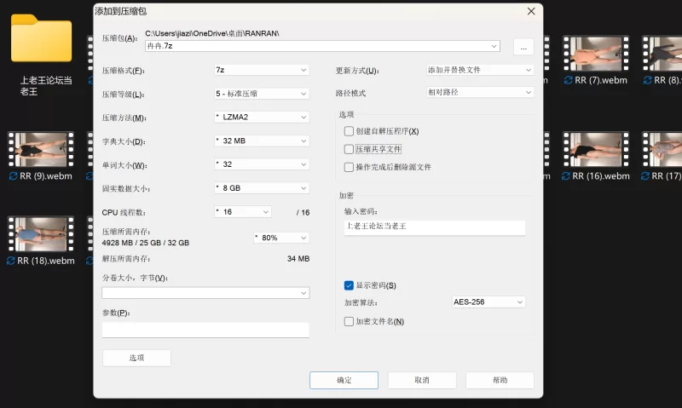Close the 添加到压缩包 dialog
The width and height of the screenshot is (682, 408).
[x=531, y=11]
